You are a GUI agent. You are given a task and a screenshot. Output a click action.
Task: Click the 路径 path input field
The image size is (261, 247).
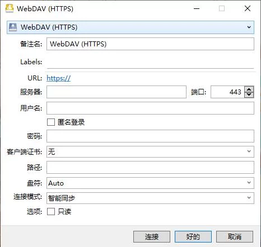tap(150, 167)
